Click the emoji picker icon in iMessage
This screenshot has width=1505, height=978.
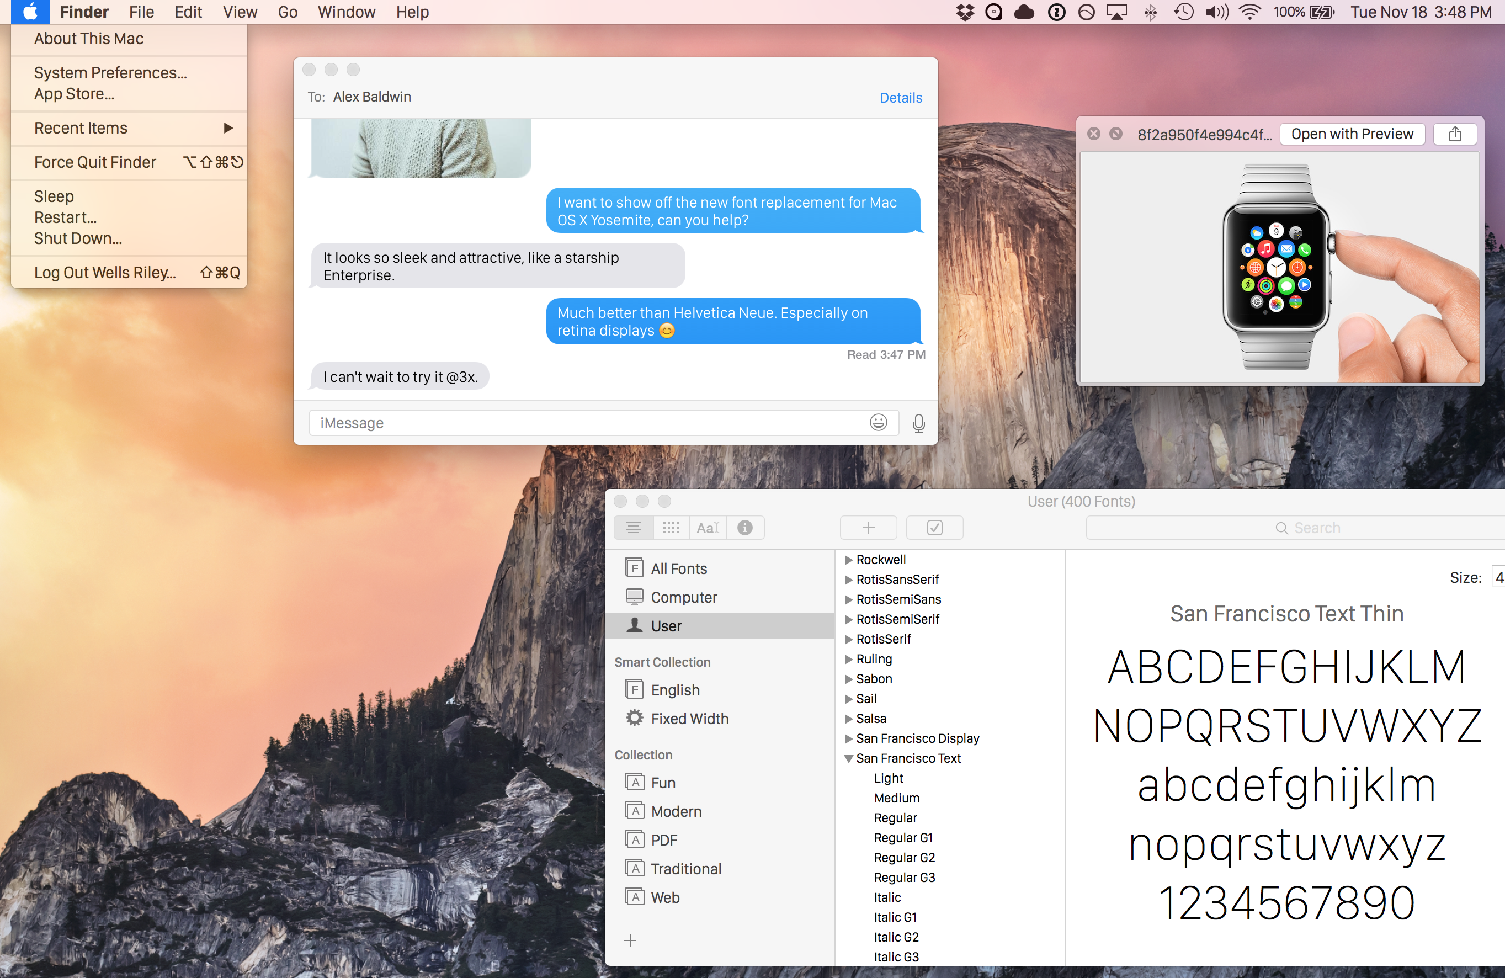[879, 422]
